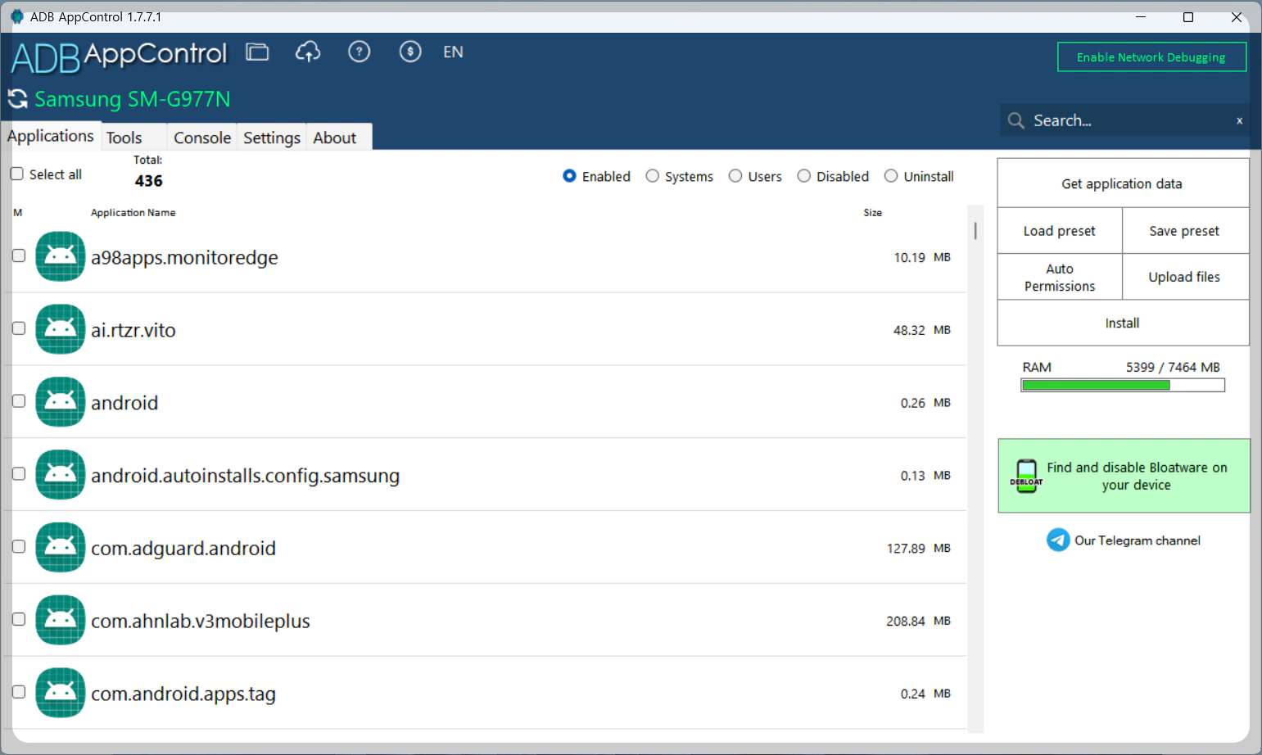1262x755 pixels.
Task: Select the com.adguard.android row name
Action: [x=183, y=549]
